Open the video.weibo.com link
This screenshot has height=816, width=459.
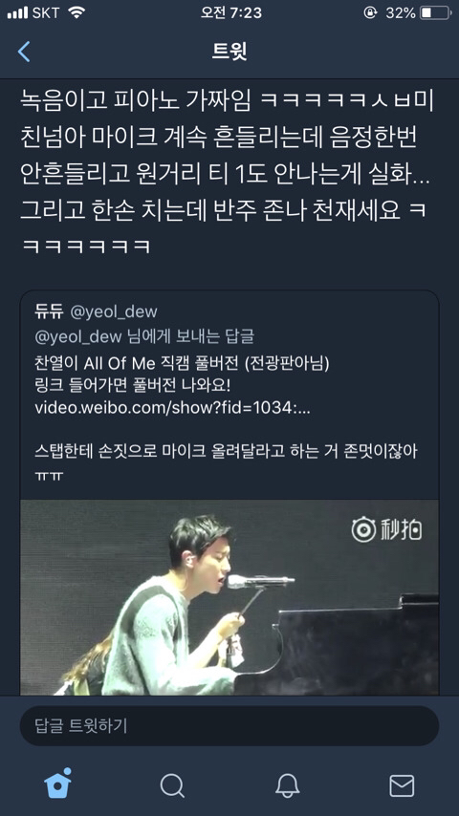click(x=172, y=407)
